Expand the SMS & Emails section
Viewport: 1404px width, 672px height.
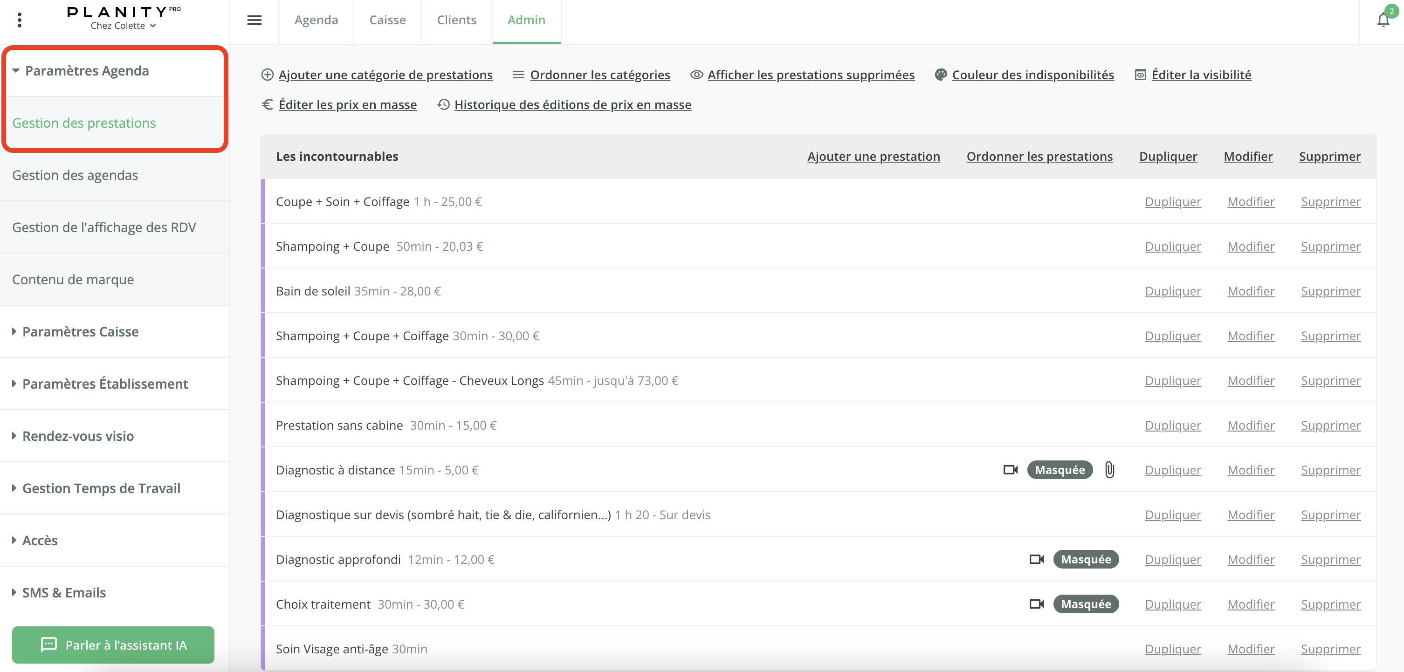click(x=64, y=592)
